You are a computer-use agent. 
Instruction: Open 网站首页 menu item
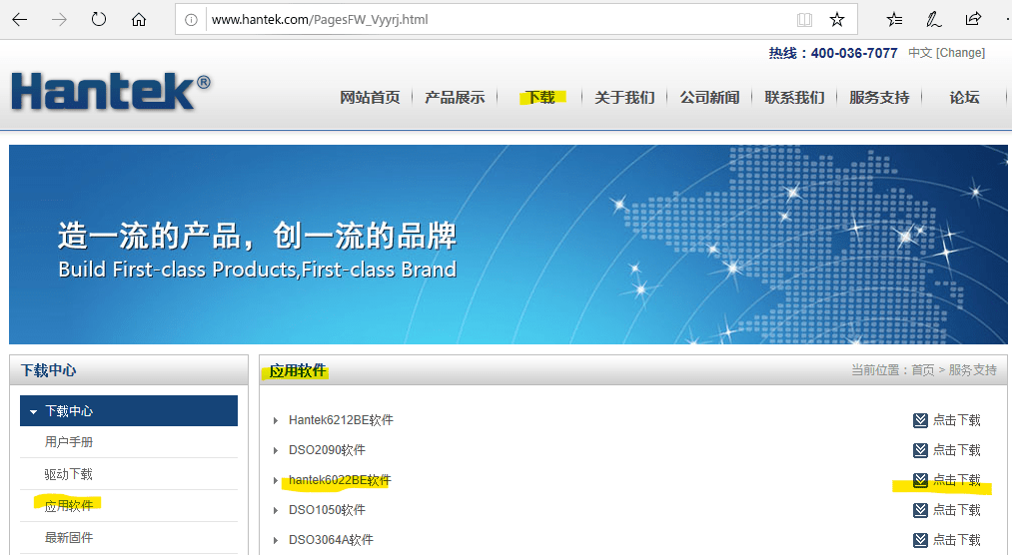coord(370,98)
